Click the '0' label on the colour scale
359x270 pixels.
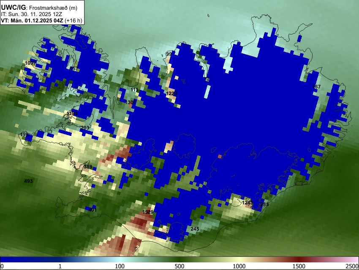(x=2, y=266)
